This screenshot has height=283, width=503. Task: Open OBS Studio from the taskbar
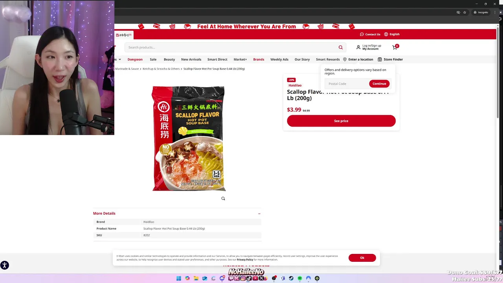(274, 278)
